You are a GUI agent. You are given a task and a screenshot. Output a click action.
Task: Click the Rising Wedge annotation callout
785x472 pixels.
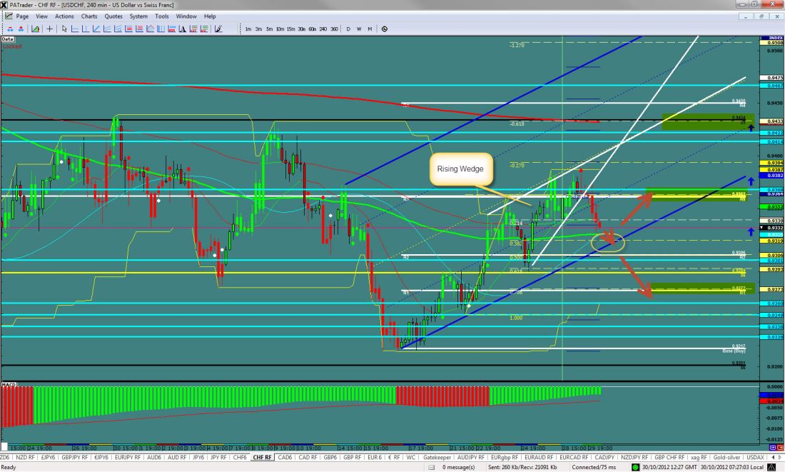(460, 169)
